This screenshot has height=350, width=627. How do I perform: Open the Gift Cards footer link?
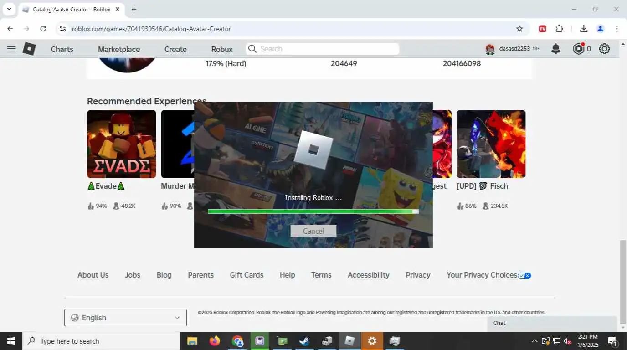click(247, 275)
